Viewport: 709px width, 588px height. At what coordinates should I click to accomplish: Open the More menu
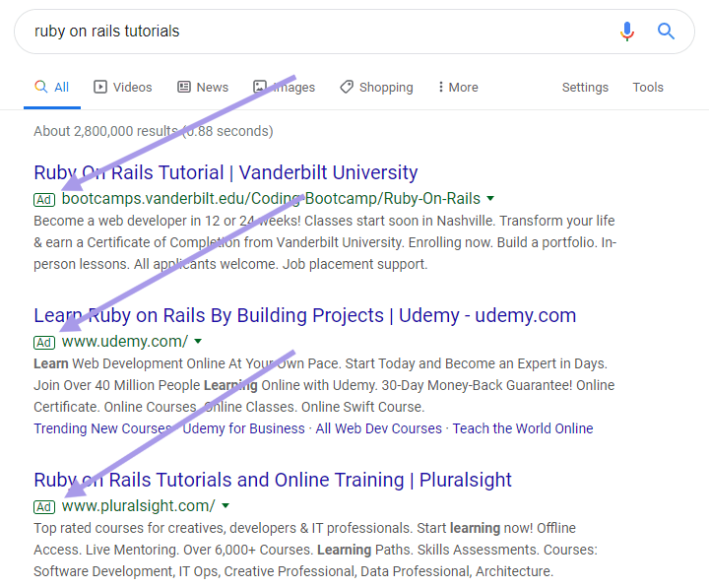[458, 87]
